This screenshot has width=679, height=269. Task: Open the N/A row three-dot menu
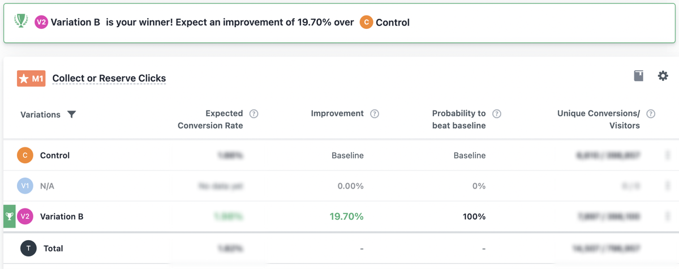pos(668,186)
